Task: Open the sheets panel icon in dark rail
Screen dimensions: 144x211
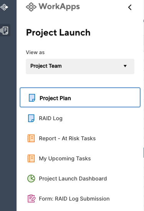Action: click(x=4, y=30)
